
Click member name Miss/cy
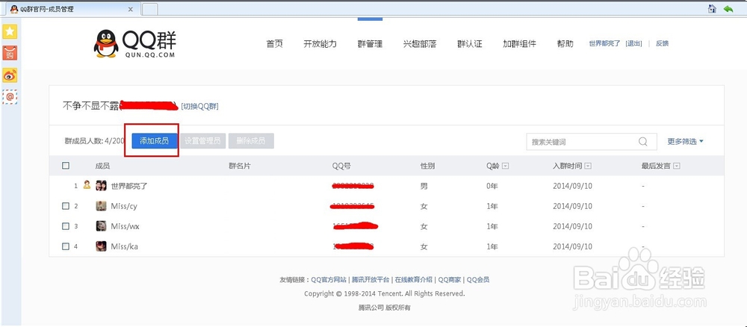pyautogui.click(x=124, y=206)
